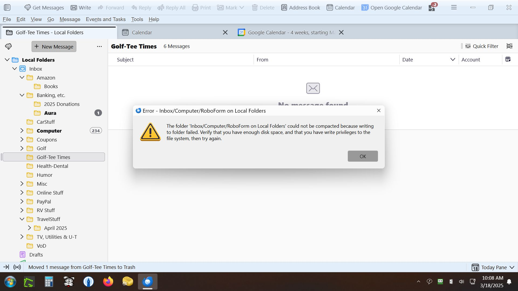
Task: Click Open Google Calendar toolbar button
Action: 391,8
